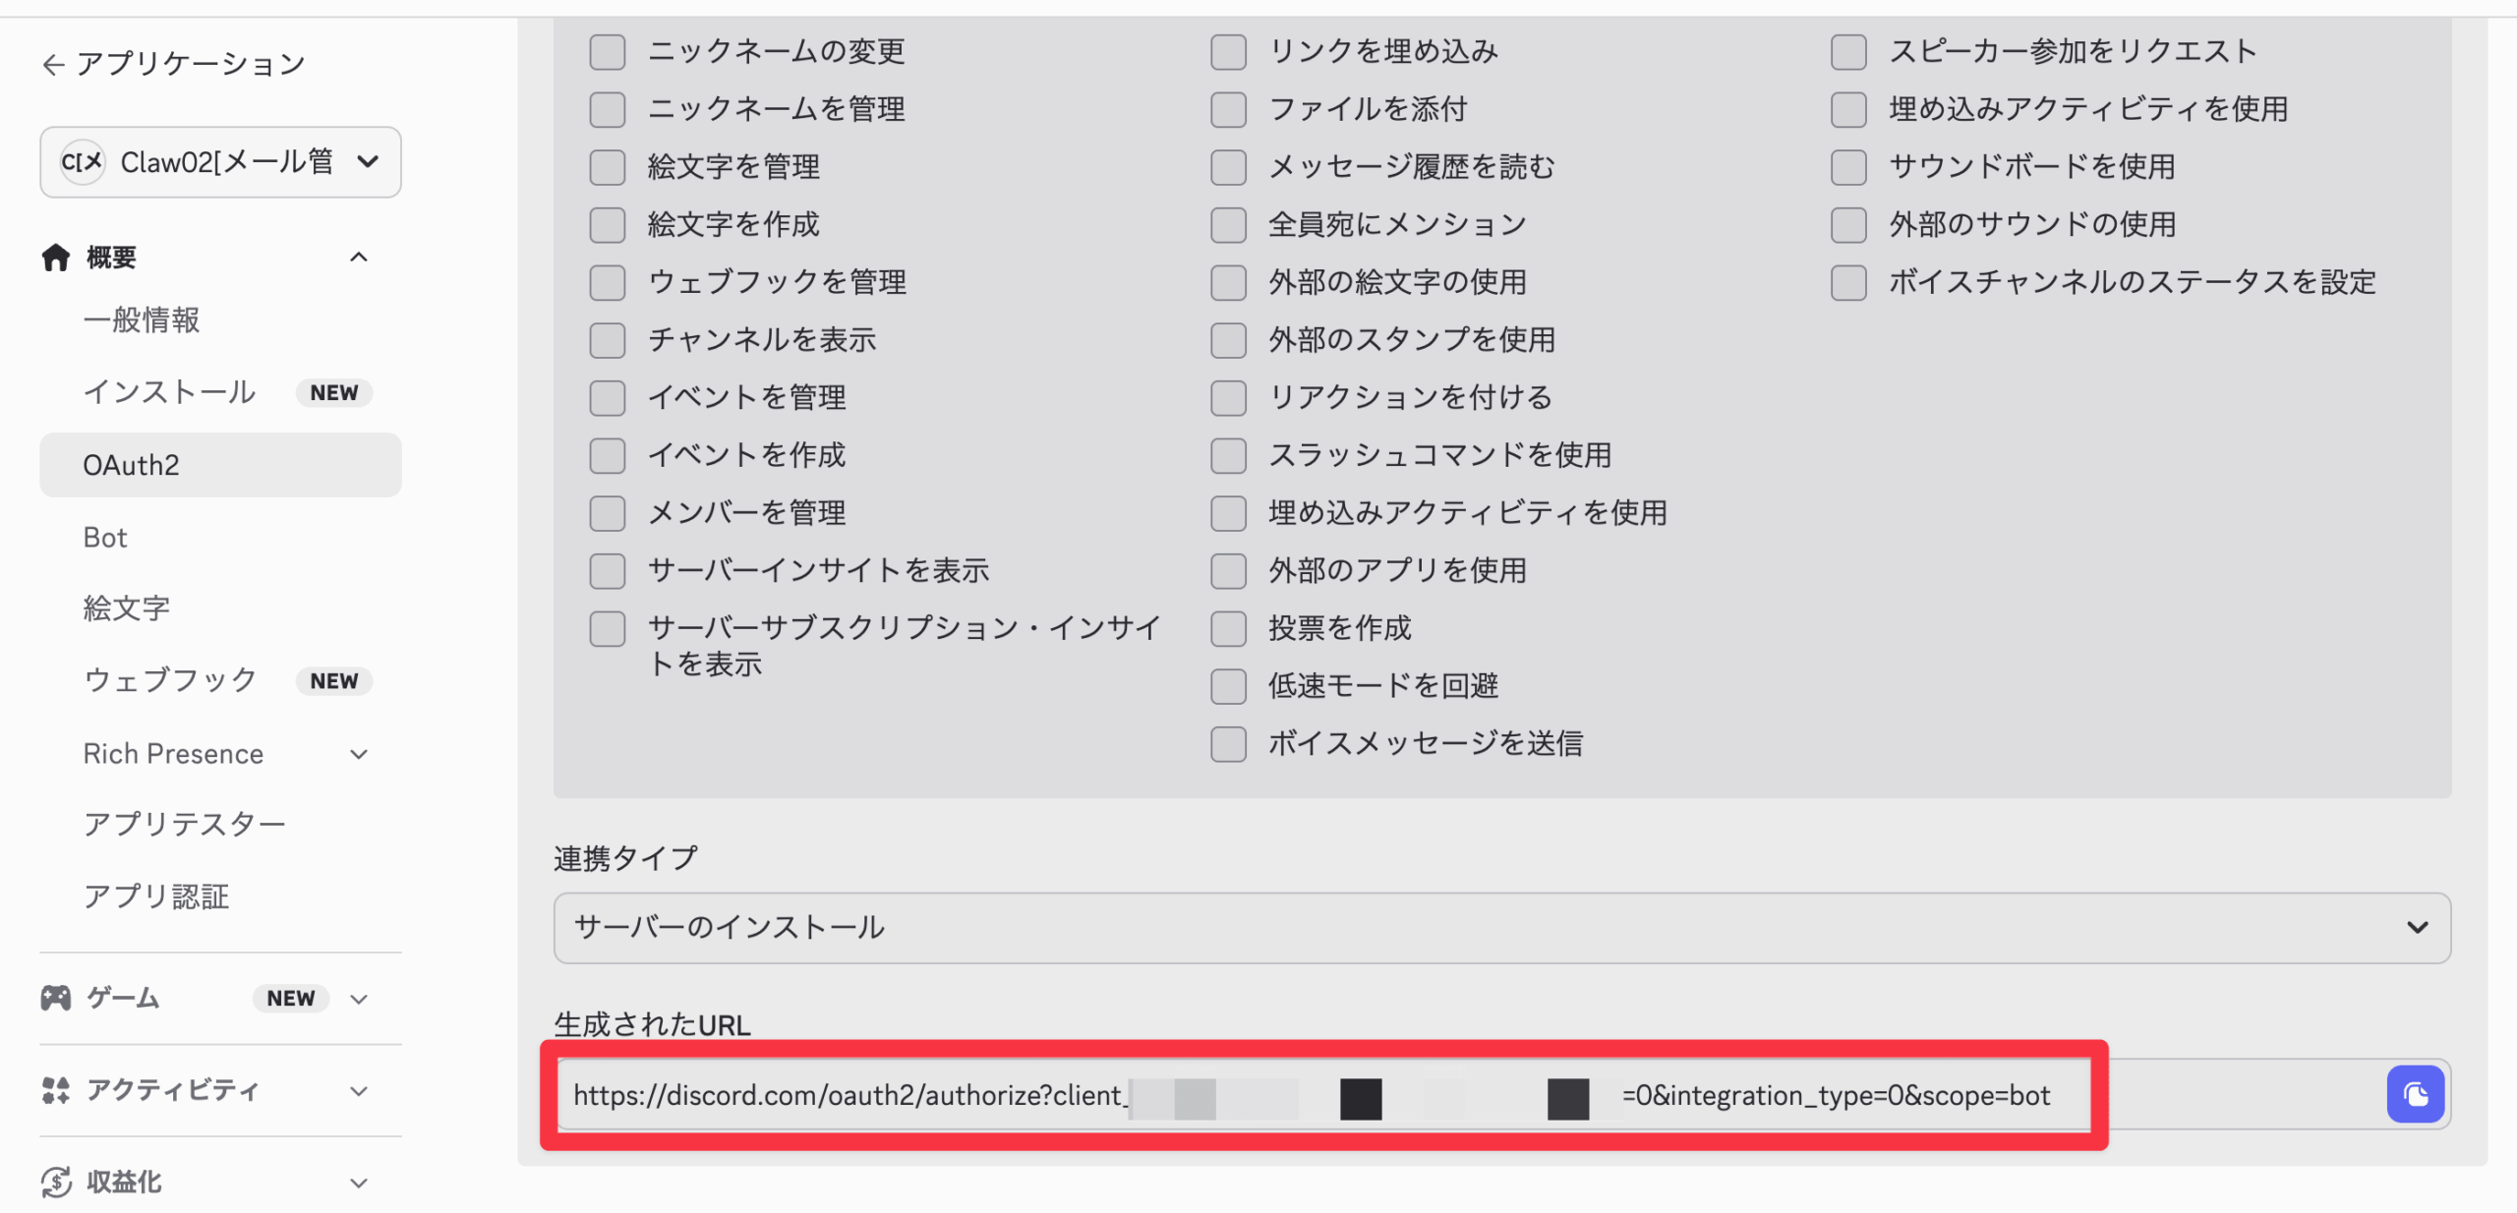Tick the サウンドボードを使用 checkbox
Viewport: 2517px width, 1213px height.
(1848, 167)
